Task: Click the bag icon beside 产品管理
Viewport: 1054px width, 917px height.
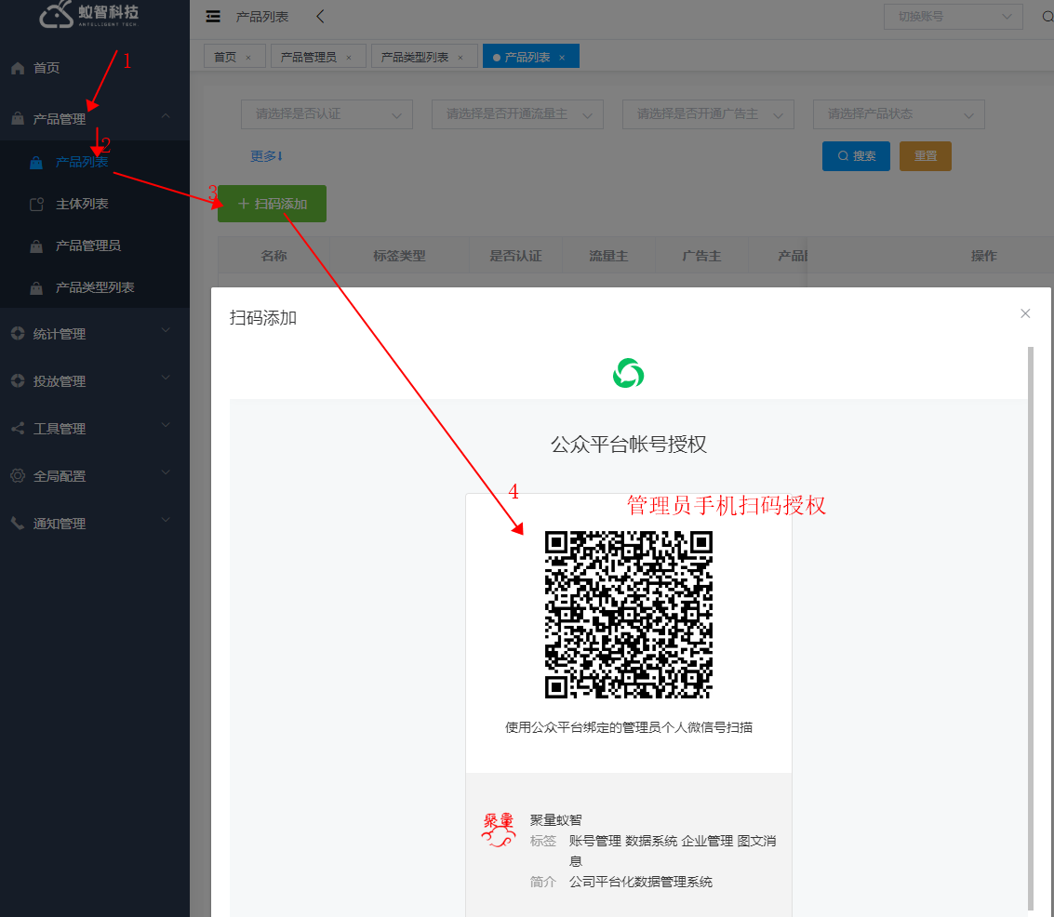Action: coord(19,119)
